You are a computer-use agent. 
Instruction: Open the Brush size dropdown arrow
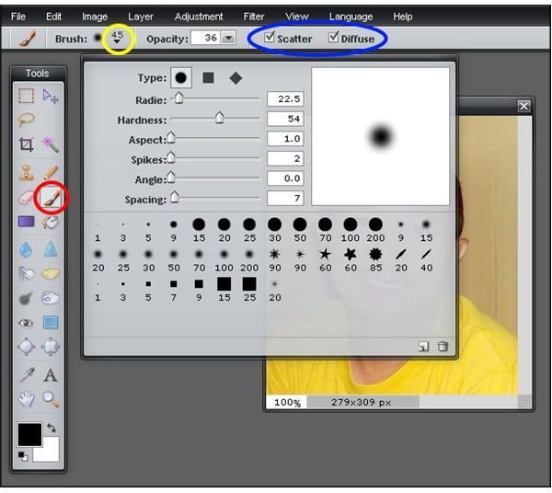pos(117,42)
